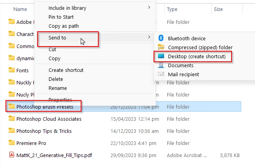Sort by the Name column header
The width and height of the screenshot is (255, 168).
(20, 9)
